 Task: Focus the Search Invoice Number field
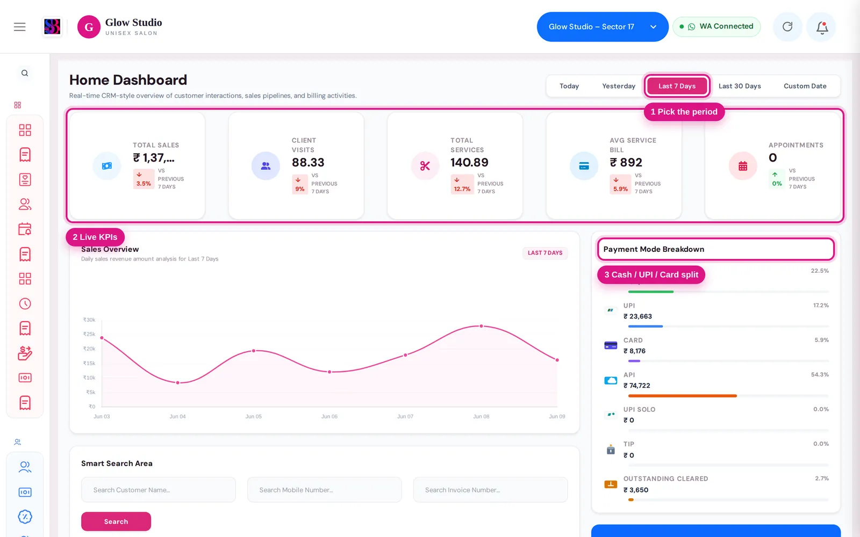pos(490,490)
